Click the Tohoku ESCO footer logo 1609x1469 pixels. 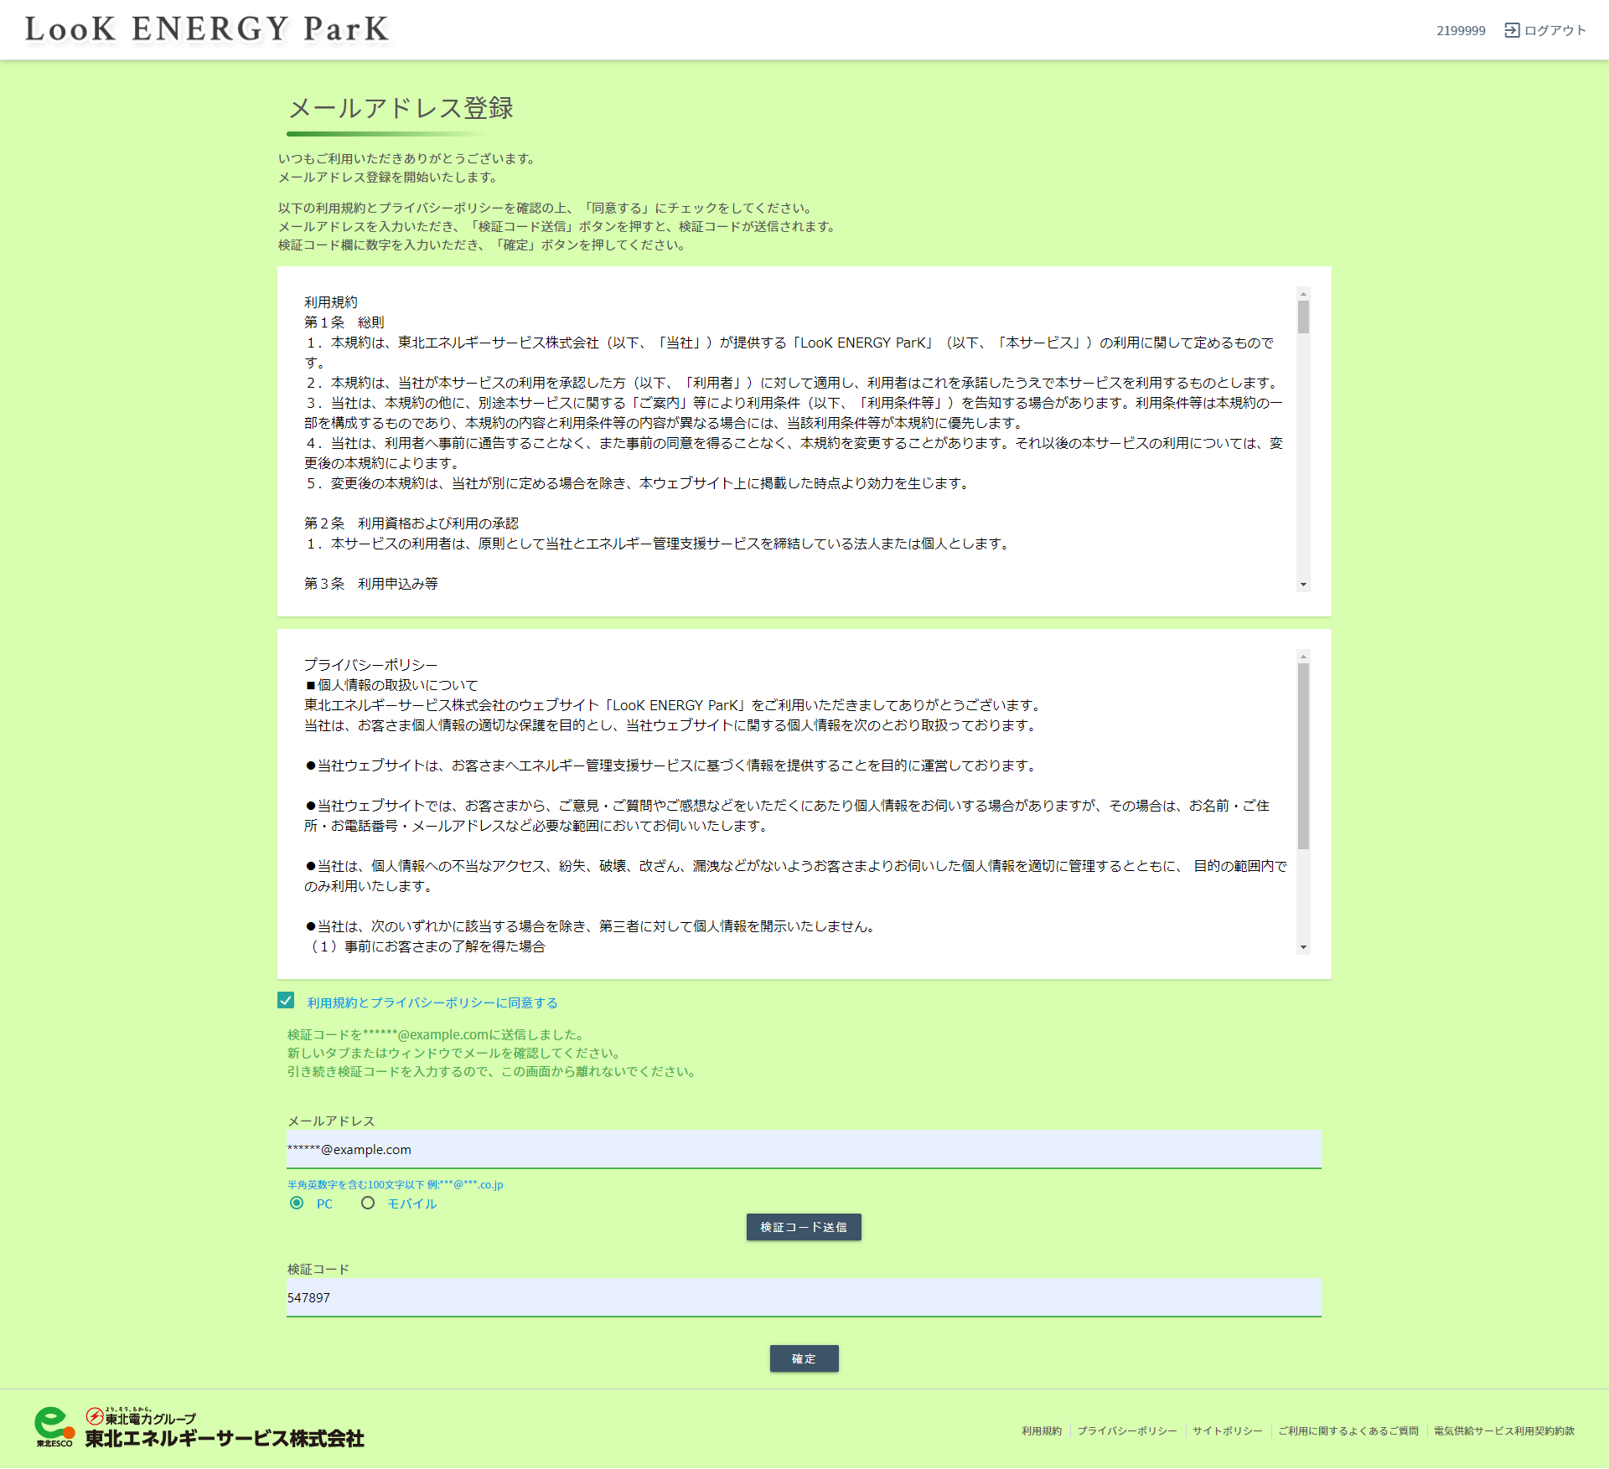[x=199, y=1427]
